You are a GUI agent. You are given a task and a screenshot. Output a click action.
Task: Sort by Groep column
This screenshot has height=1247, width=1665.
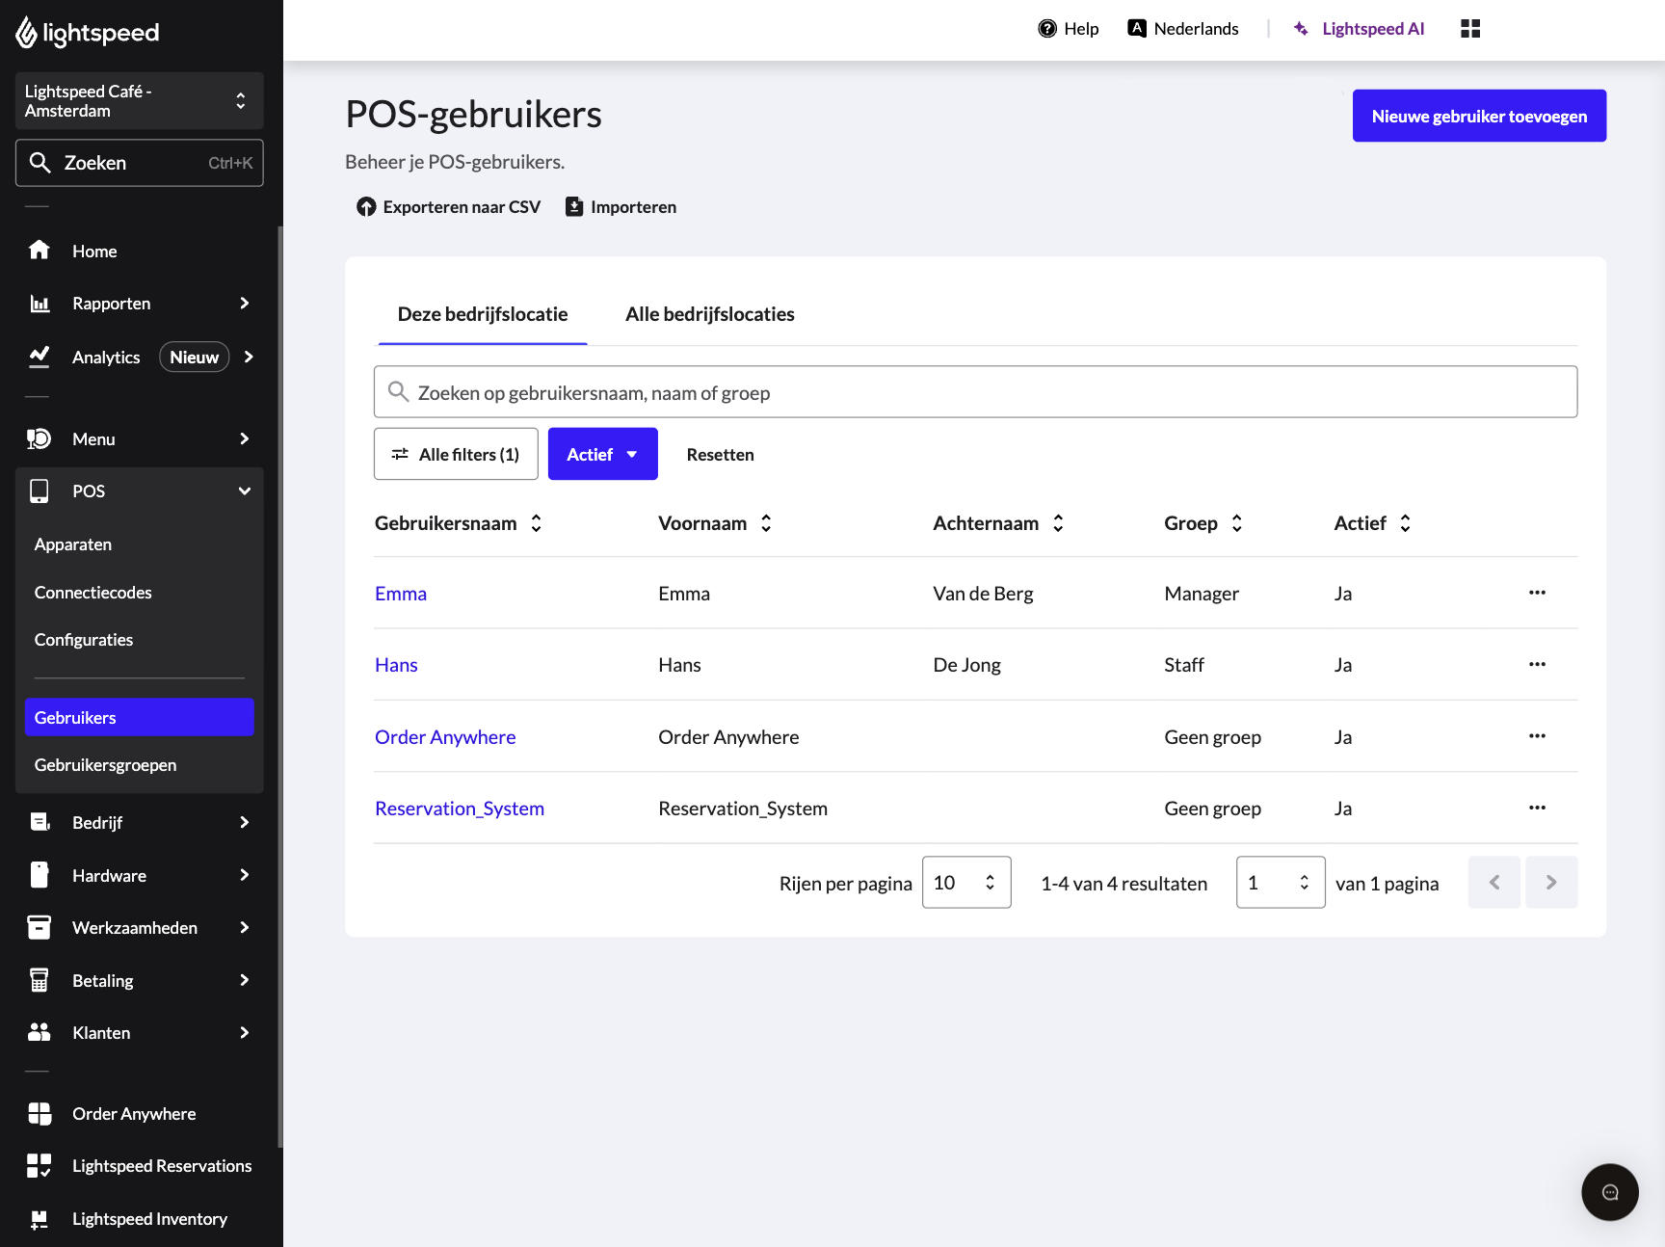click(x=1203, y=523)
